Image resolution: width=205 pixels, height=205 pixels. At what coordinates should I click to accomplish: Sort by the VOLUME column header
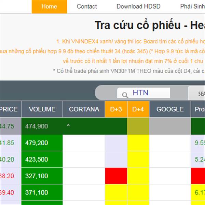pos(42,109)
